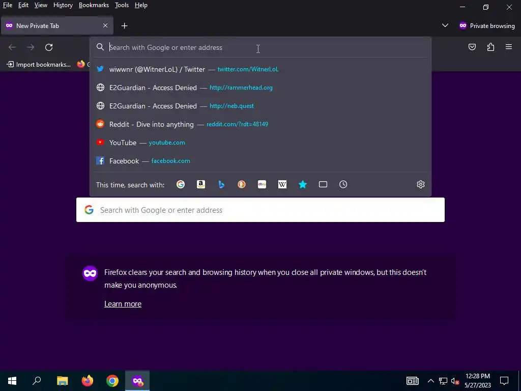The height and width of the screenshot is (391, 521).
Task: Expand the list all tabs chevron
Action: pos(445,25)
